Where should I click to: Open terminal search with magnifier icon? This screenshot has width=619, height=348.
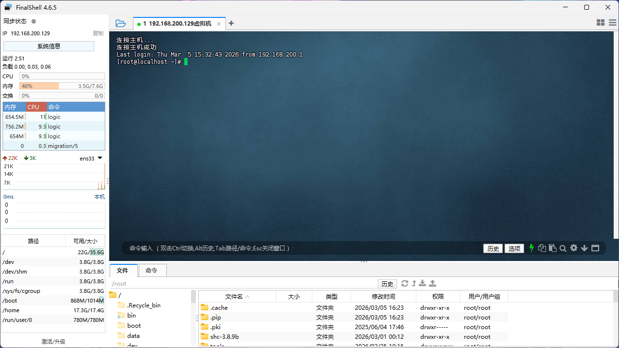(x=563, y=248)
